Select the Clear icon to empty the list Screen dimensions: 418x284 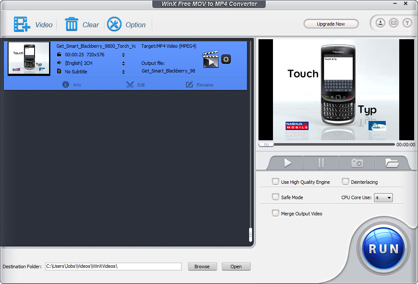pyautogui.click(x=71, y=24)
